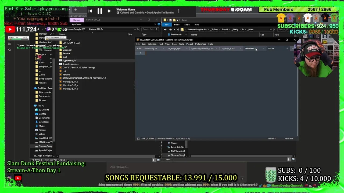
Task: Add a new tab in Sublime Text
Action: (292, 49)
